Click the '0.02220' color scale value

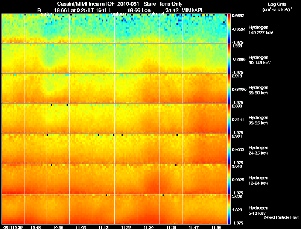(x=239, y=89)
